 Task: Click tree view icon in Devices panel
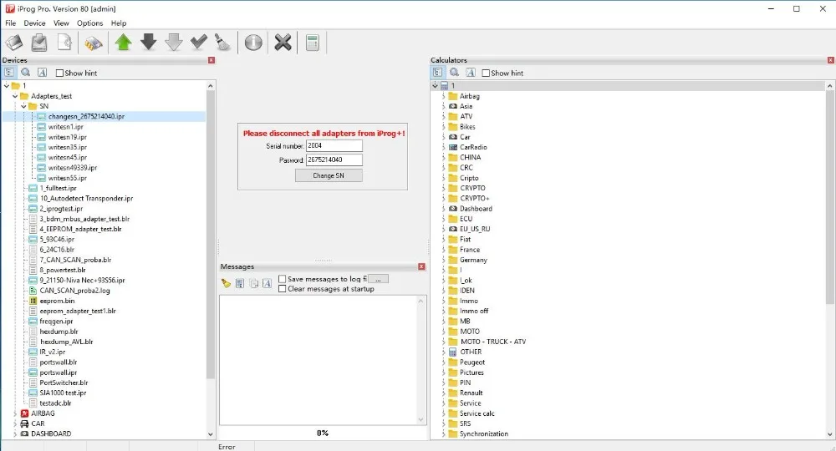(9, 73)
